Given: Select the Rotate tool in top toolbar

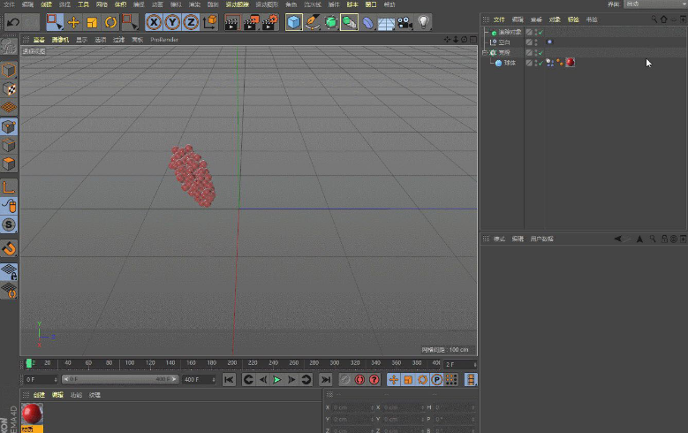Looking at the screenshot, I should 111,22.
